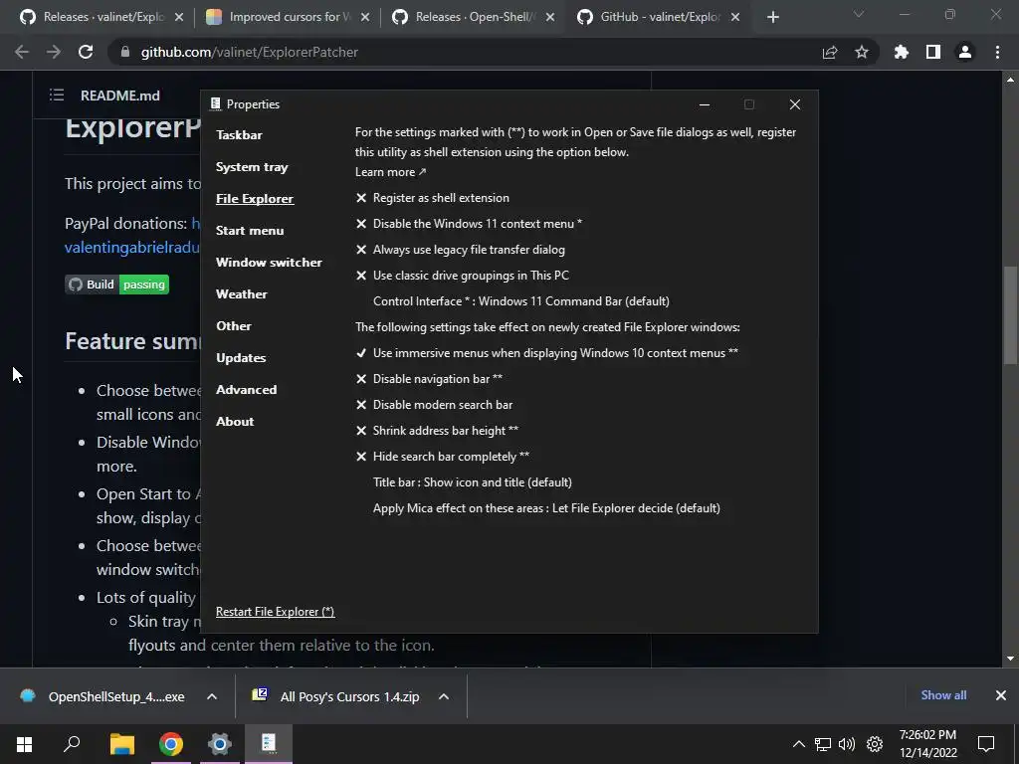
Task: Click the Build passing badge
Action: tap(117, 285)
